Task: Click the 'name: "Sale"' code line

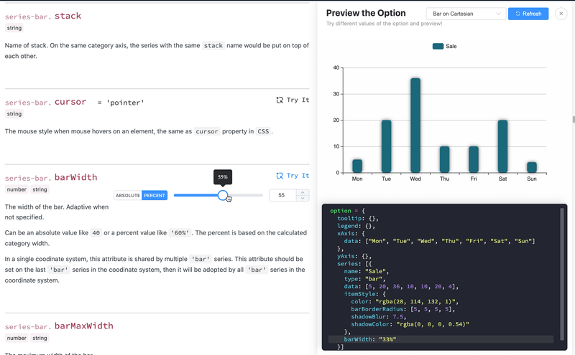Action: pos(367,271)
